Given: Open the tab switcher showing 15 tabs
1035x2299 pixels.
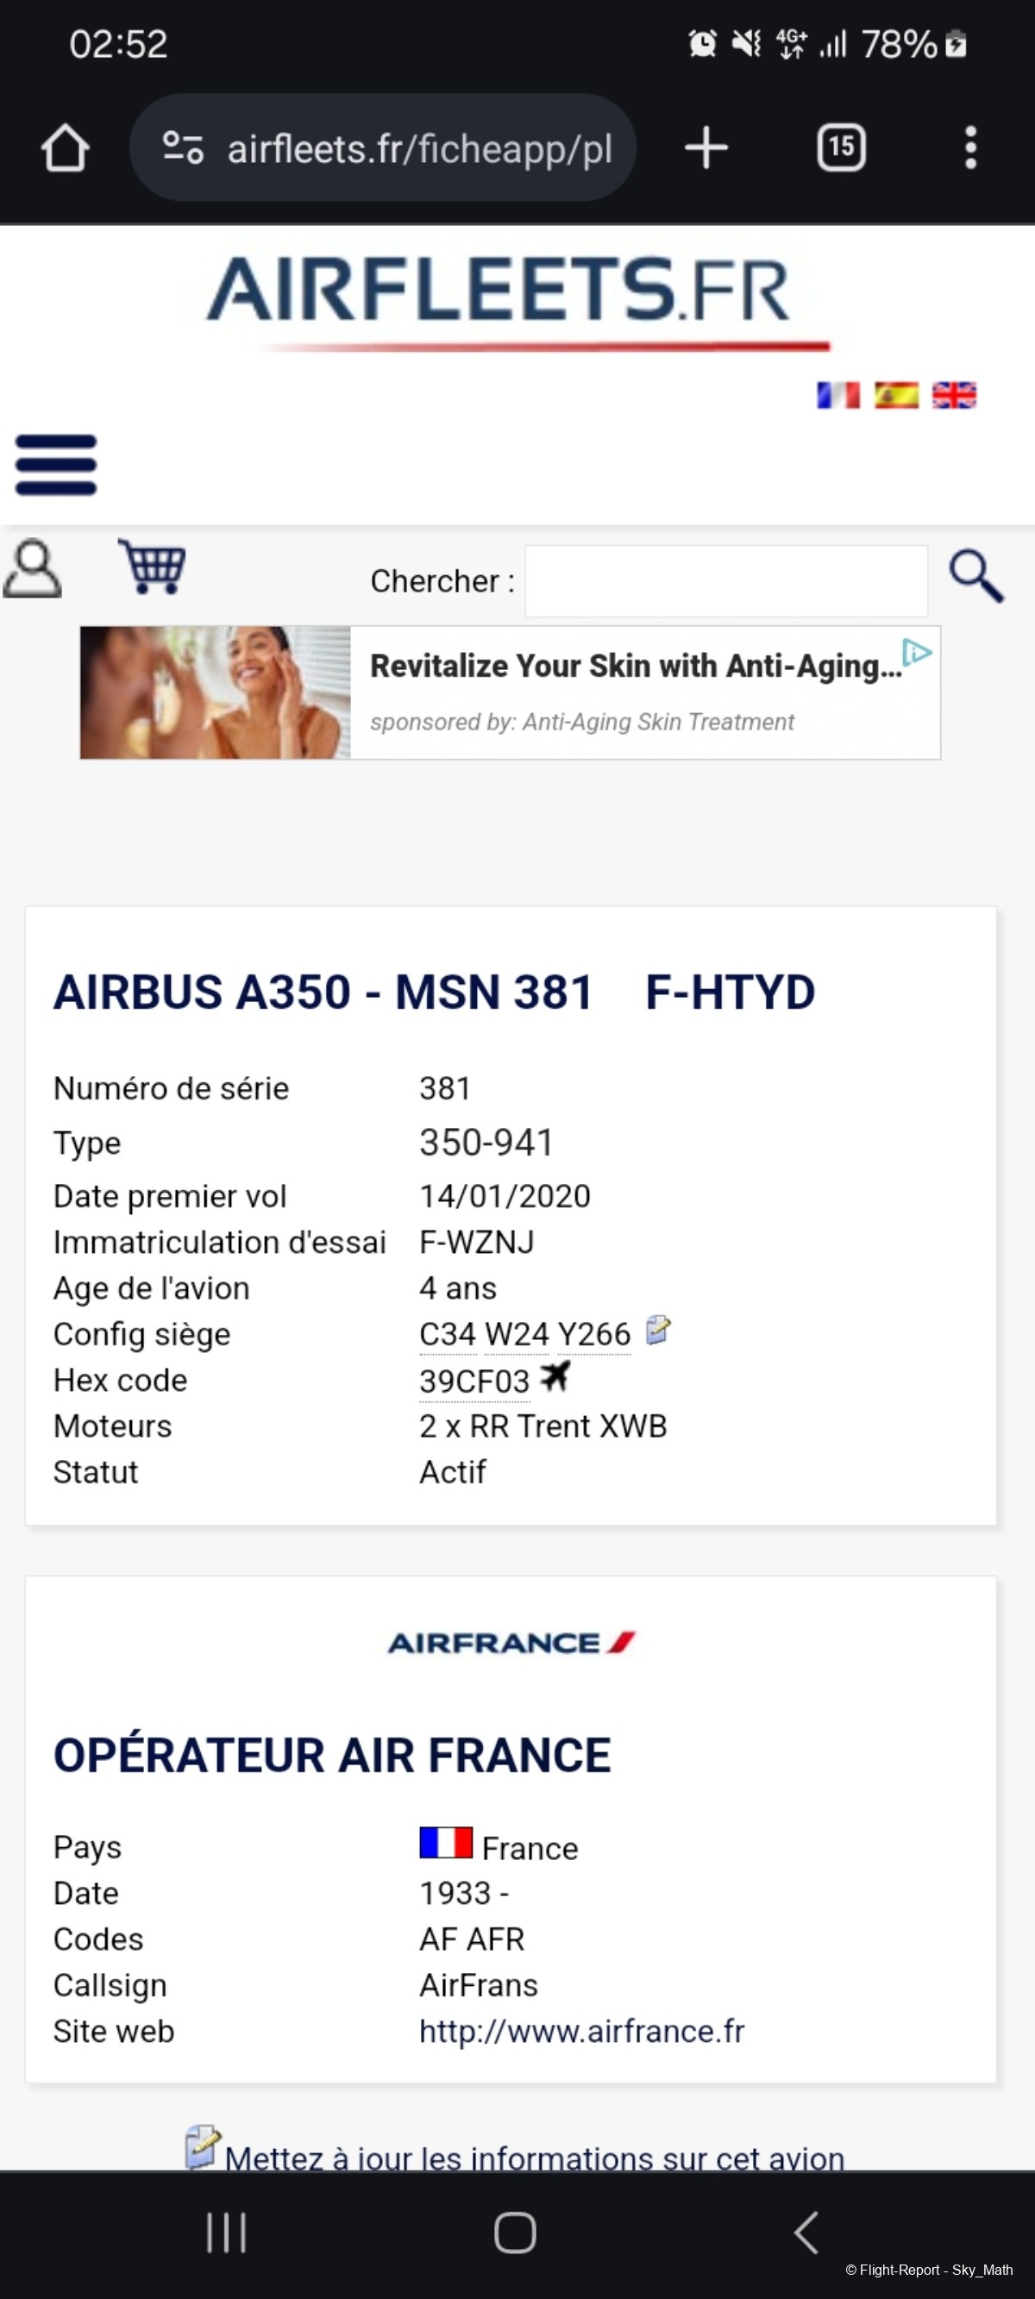Looking at the screenshot, I should tap(841, 147).
